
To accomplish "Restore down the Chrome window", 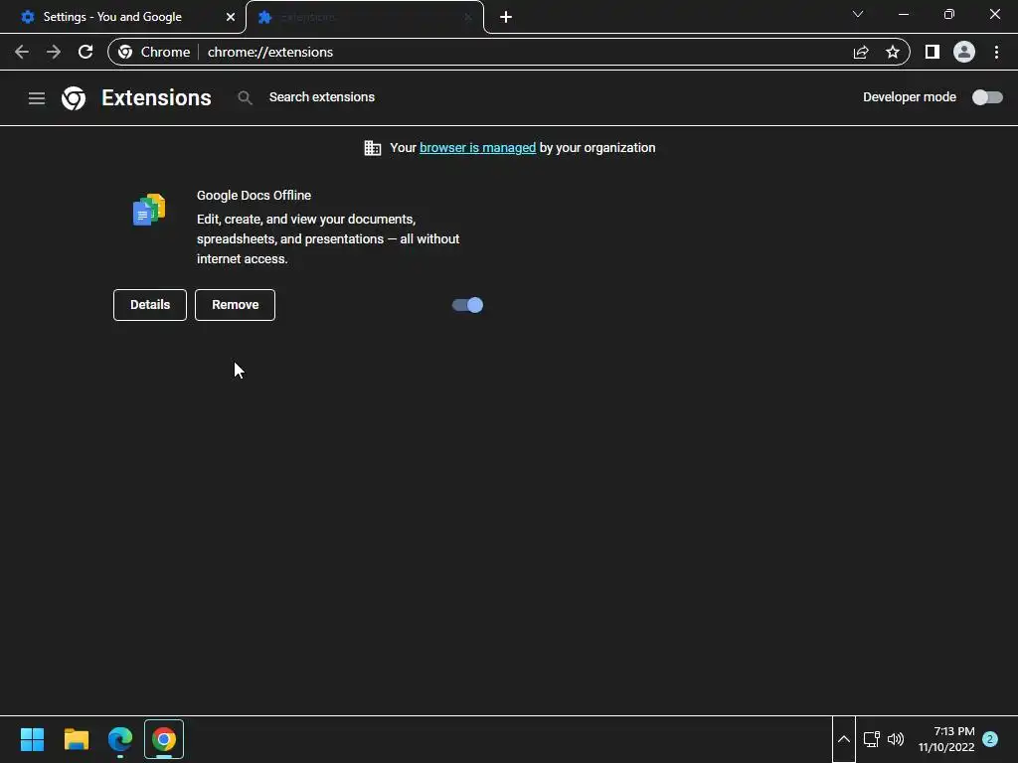I will [x=949, y=14].
